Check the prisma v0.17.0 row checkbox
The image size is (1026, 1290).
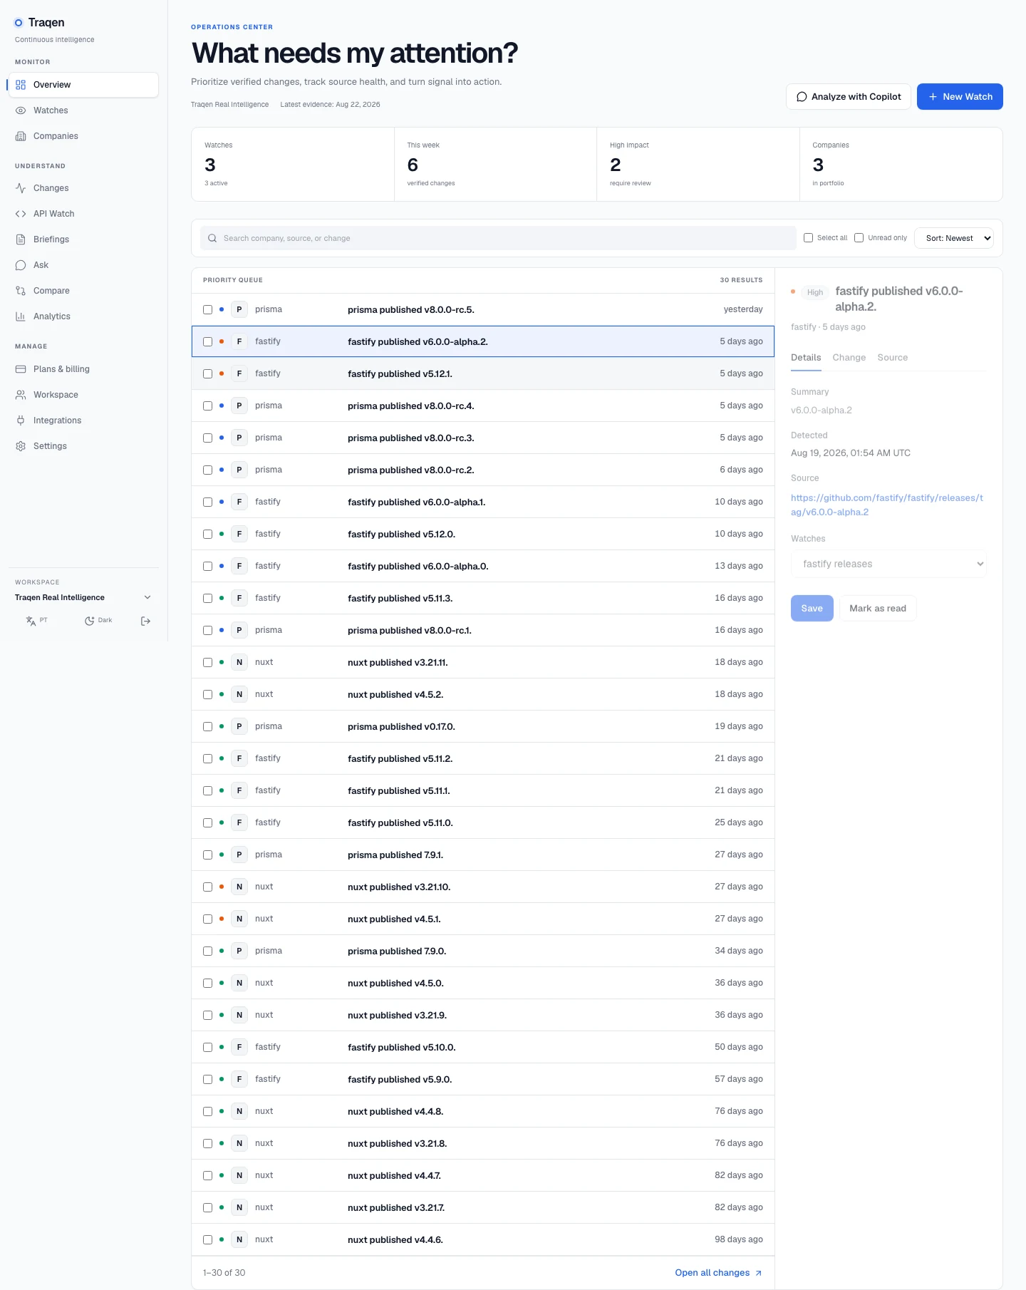[207, 726]
